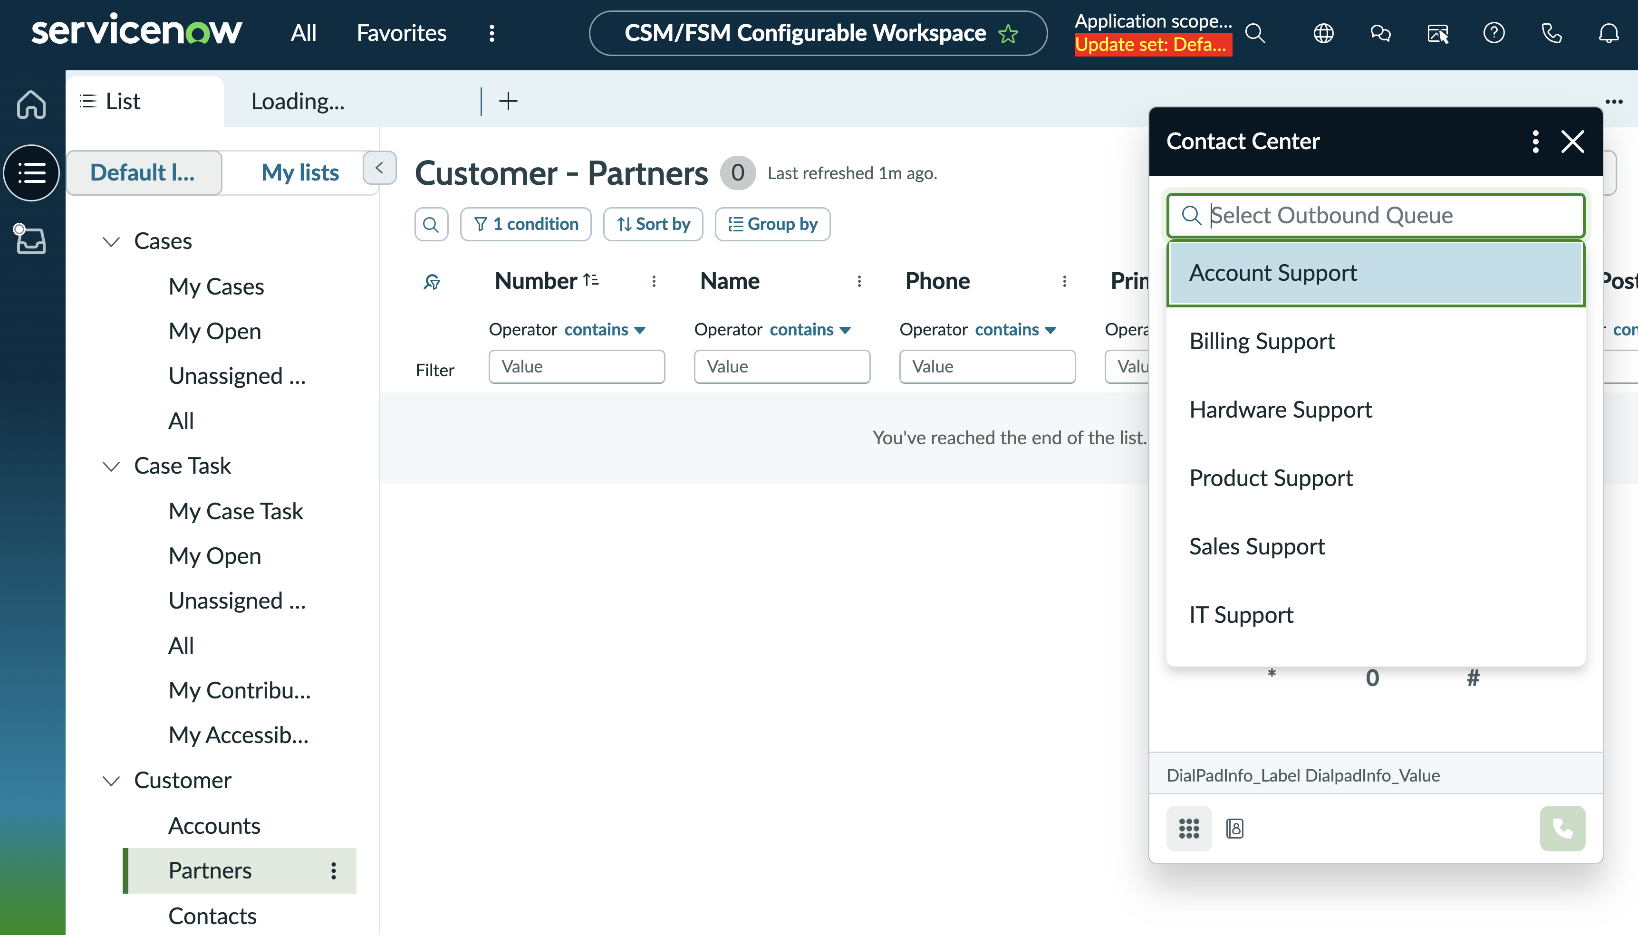1638x935 pixels.
Task: Open Phone column options menu
Action: pos(1064,281)
